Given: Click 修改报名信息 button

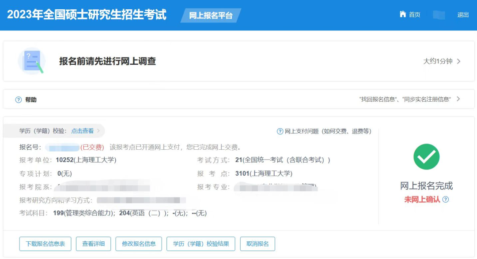Looking at the screenshot, I should (139, 244).
